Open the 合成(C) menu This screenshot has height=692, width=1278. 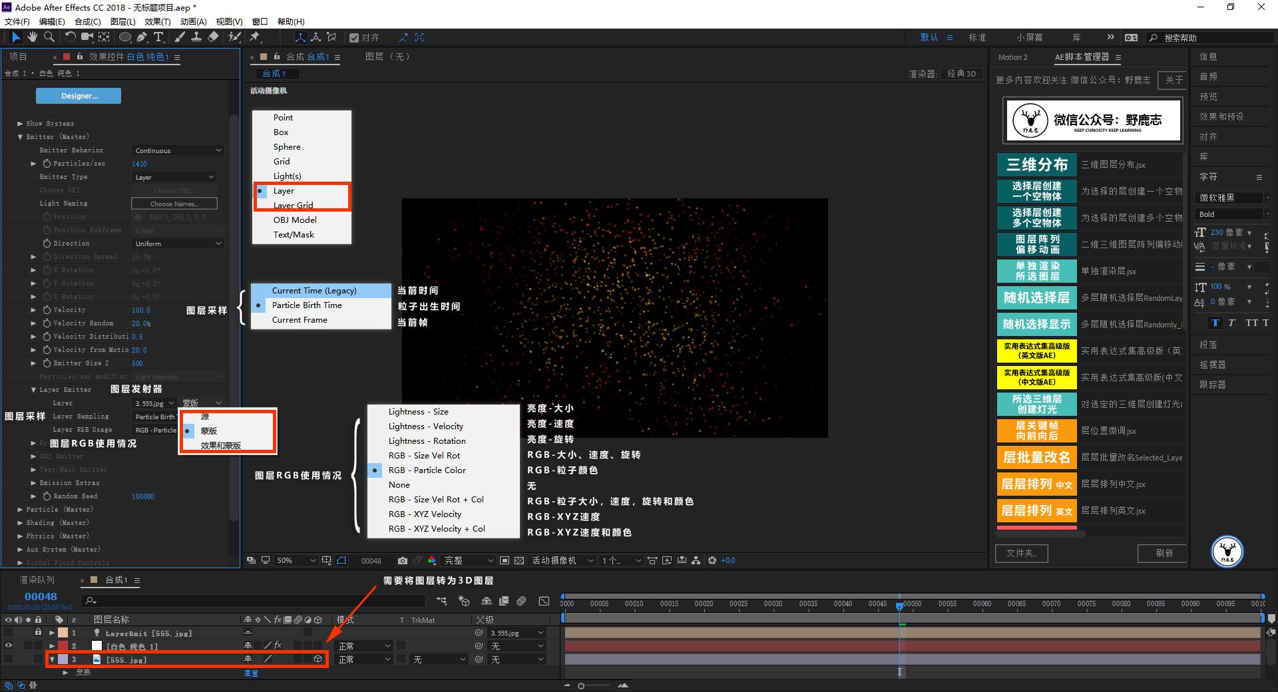(x=87, y=21)
